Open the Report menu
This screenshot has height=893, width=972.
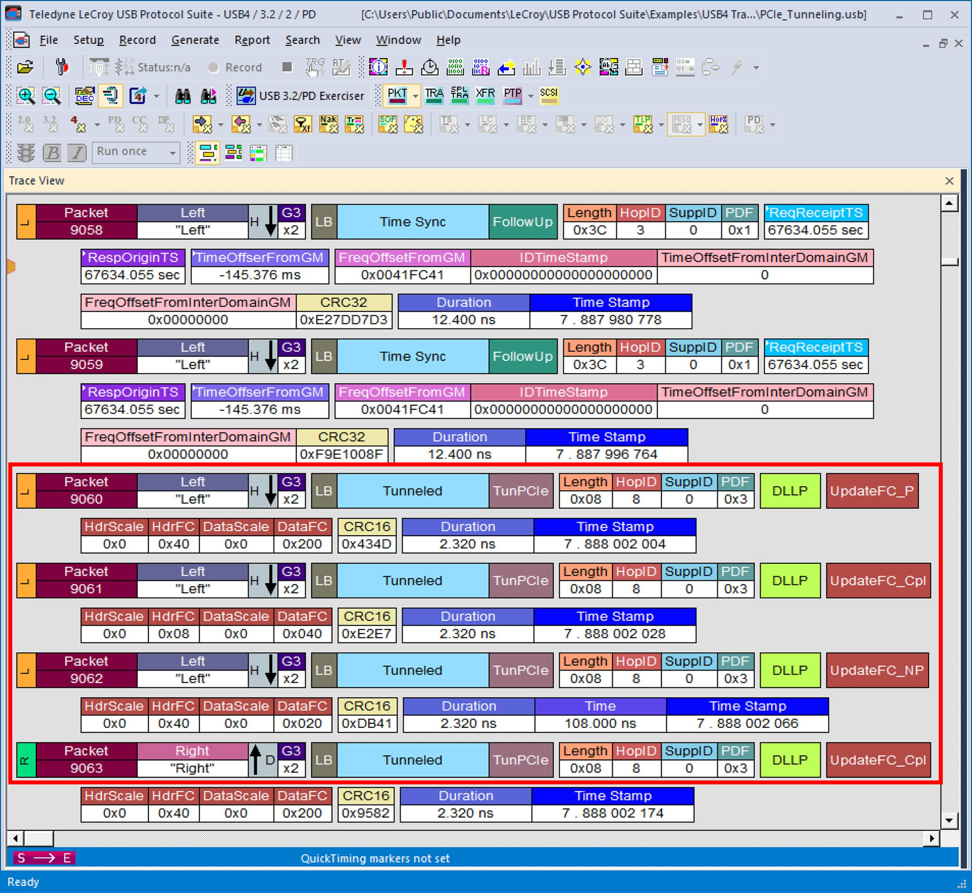(x=252, y=40)
